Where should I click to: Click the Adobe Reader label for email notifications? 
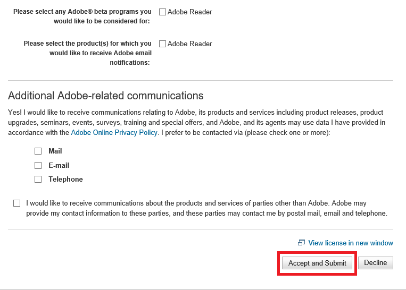(190, 44)
